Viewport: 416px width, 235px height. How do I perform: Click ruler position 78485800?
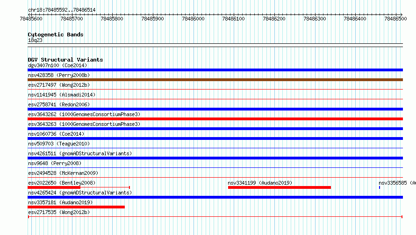pyautogui.click(x=112, y=19)
